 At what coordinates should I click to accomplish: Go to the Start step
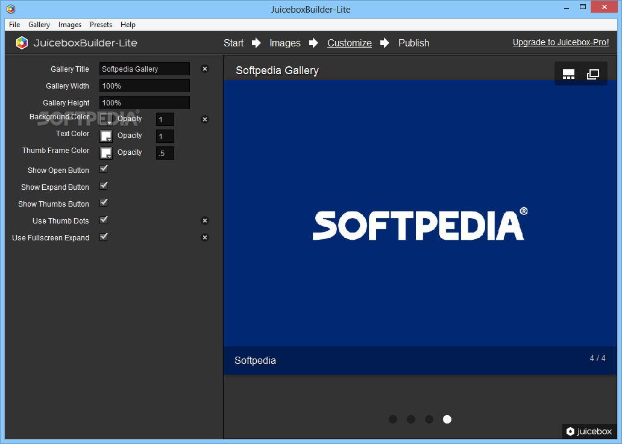pos(234,43)
